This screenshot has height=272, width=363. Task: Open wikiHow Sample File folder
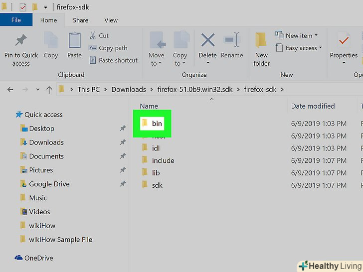coord(56,240)
